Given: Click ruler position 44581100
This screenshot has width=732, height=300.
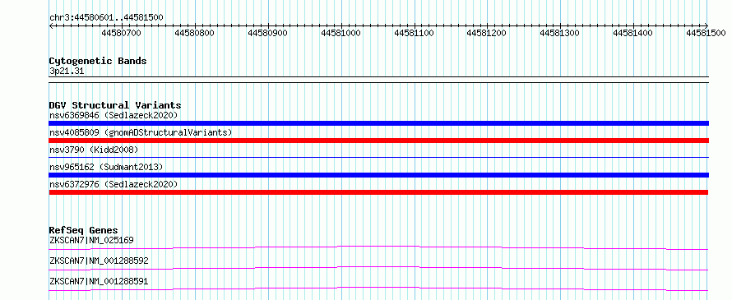Looking at the screenshot, I should click(x=414, y=33).
